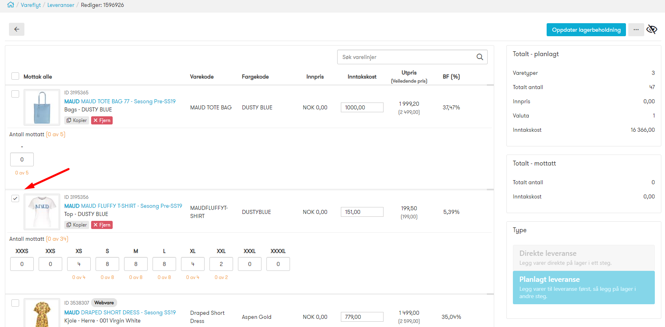Edit Inntakskost field showing 151,00
665x327 pixels.
pos(362,212)
